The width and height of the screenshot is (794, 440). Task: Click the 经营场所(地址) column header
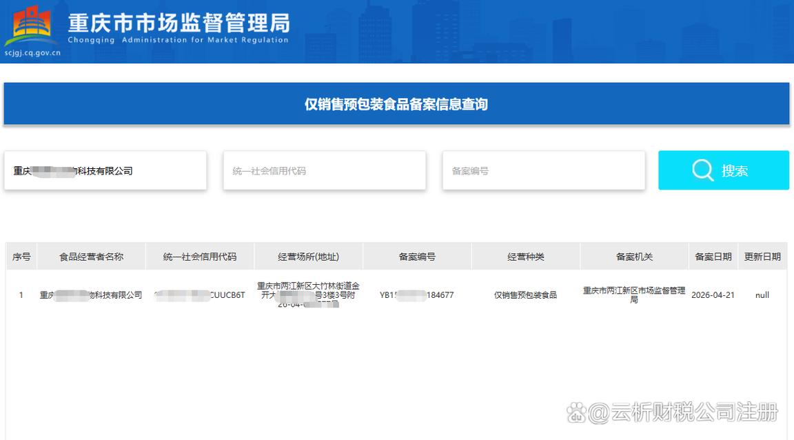pos(308,257)
